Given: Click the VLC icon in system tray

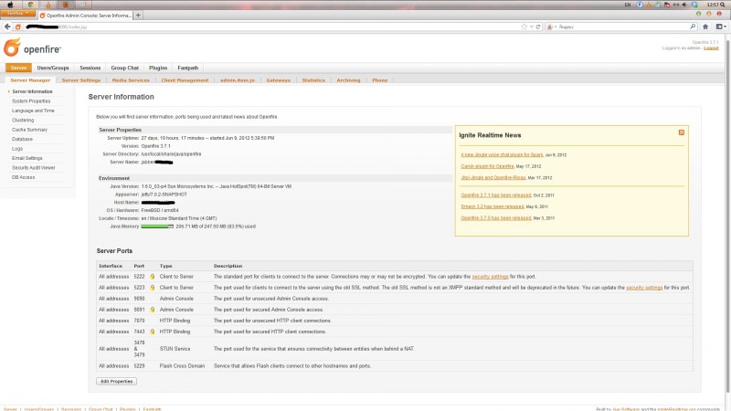Looking at the screenshot, I should pos(649,5).
